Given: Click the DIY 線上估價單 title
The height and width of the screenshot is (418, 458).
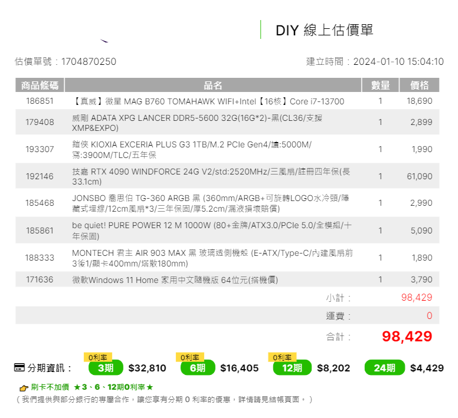Looking at the screenshot, I should tap(324, 30).
